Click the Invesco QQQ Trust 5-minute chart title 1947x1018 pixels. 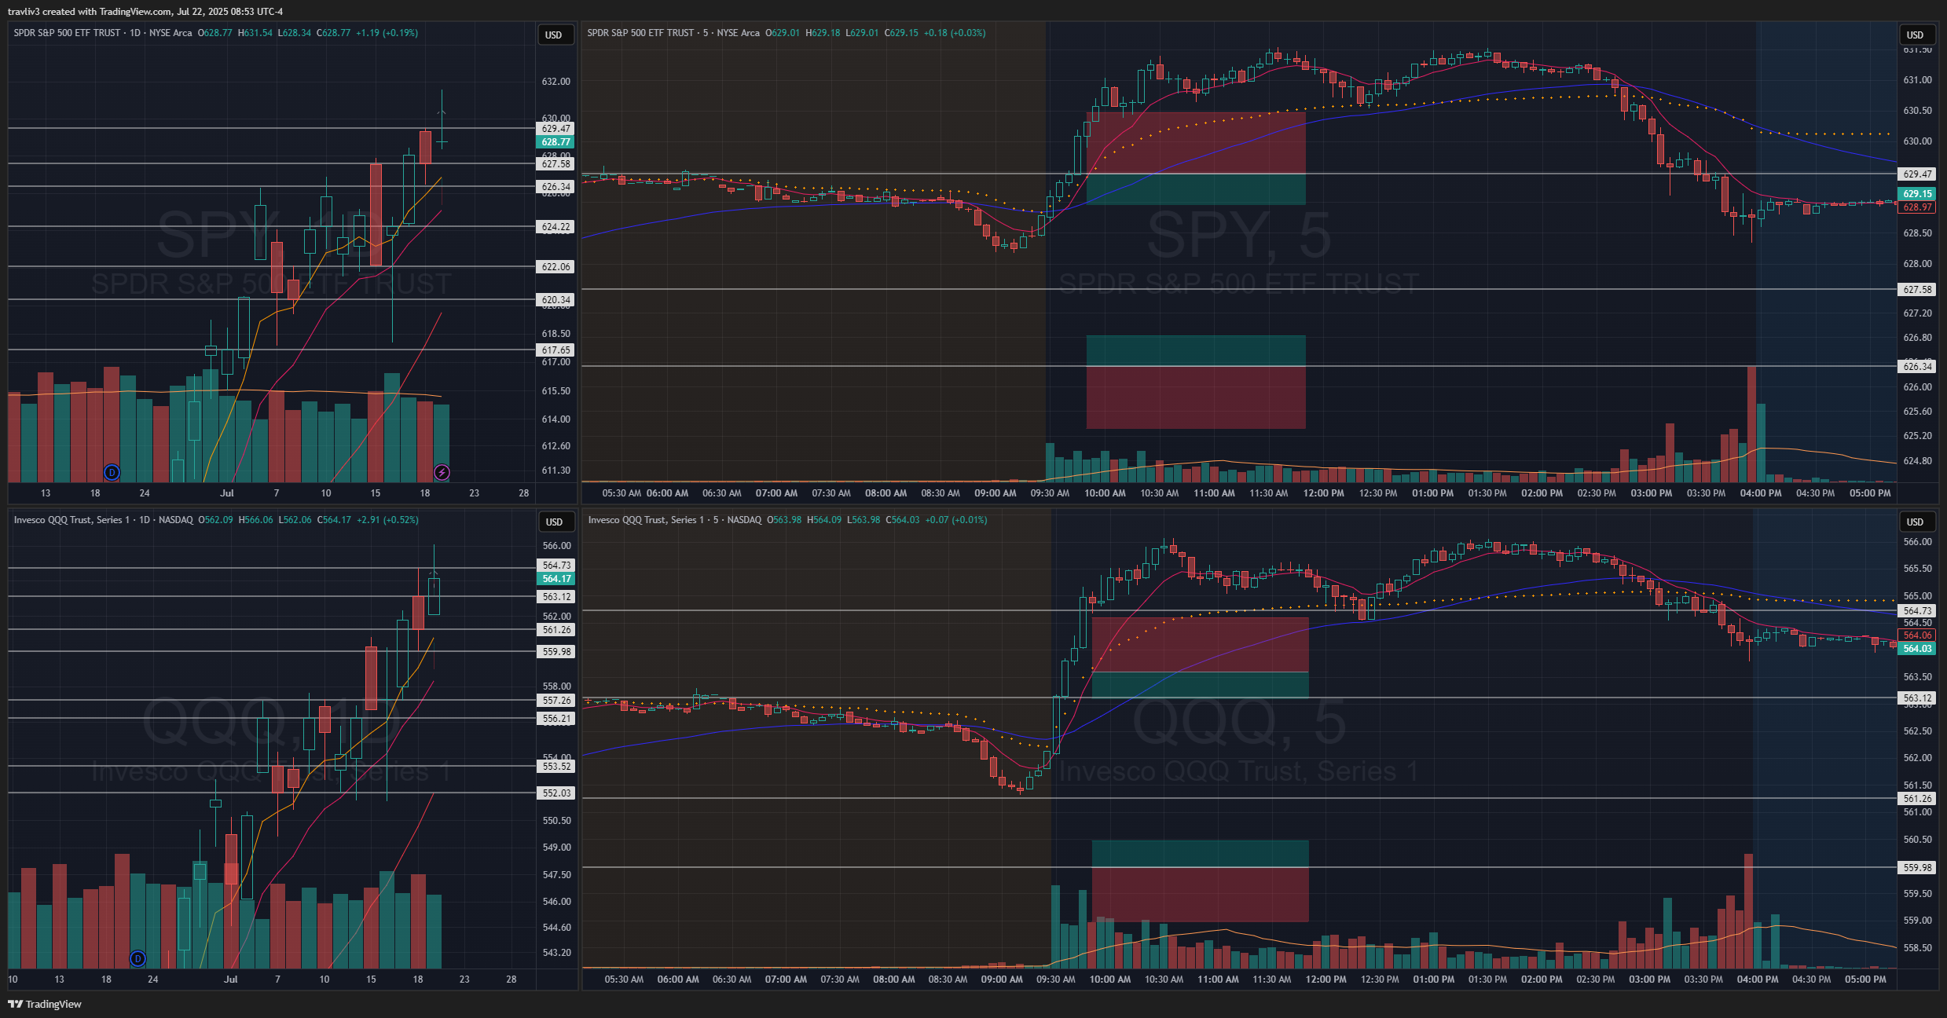coord(674,520)
